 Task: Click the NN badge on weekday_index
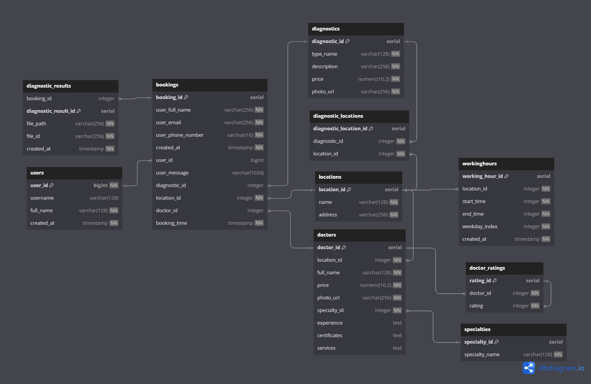pyautogui.click(x=546, y=227)
